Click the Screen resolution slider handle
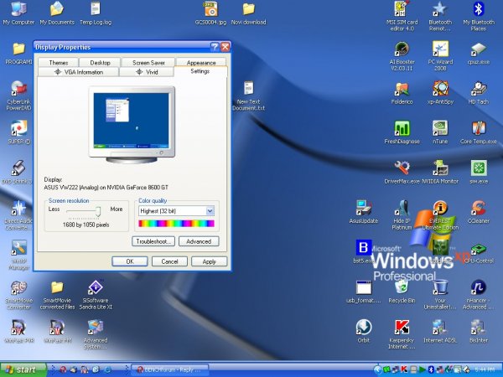The height and width of the screenshot is (377, 503). (98, 211)
